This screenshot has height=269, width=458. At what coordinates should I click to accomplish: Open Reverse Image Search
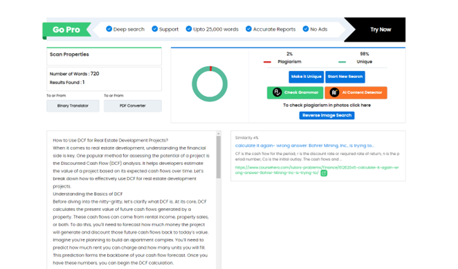327,115
